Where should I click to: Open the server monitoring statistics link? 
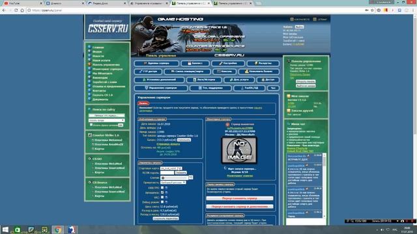pos(240,175)
